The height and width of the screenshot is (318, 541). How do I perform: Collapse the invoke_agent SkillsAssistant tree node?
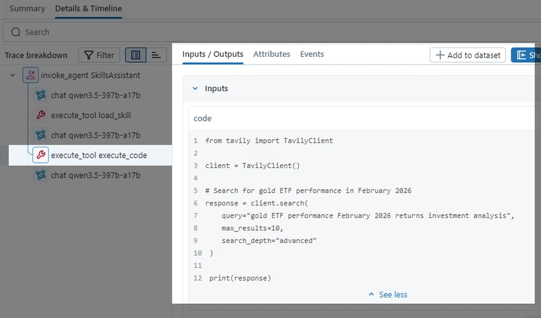[13, 76]
